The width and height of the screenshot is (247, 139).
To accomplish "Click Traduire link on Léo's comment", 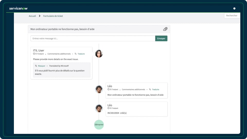I will tap(155, 90).
